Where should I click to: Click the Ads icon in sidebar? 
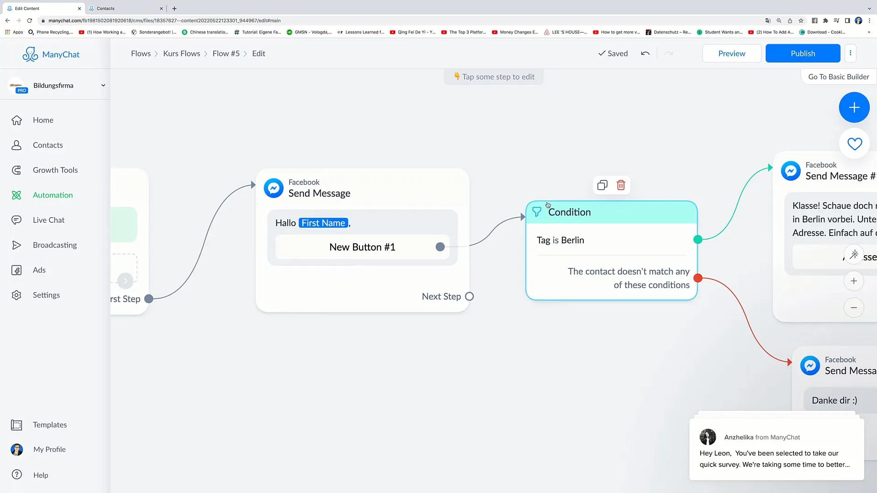pyautogui.click(x=16, y=270)
